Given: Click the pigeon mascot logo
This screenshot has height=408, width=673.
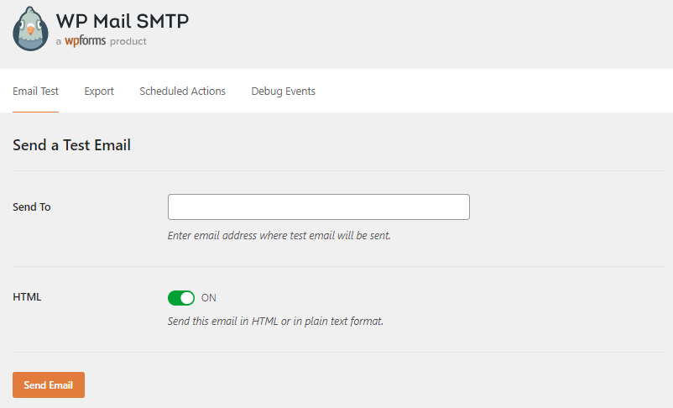Looking at the screenshot, I should 31,29.
